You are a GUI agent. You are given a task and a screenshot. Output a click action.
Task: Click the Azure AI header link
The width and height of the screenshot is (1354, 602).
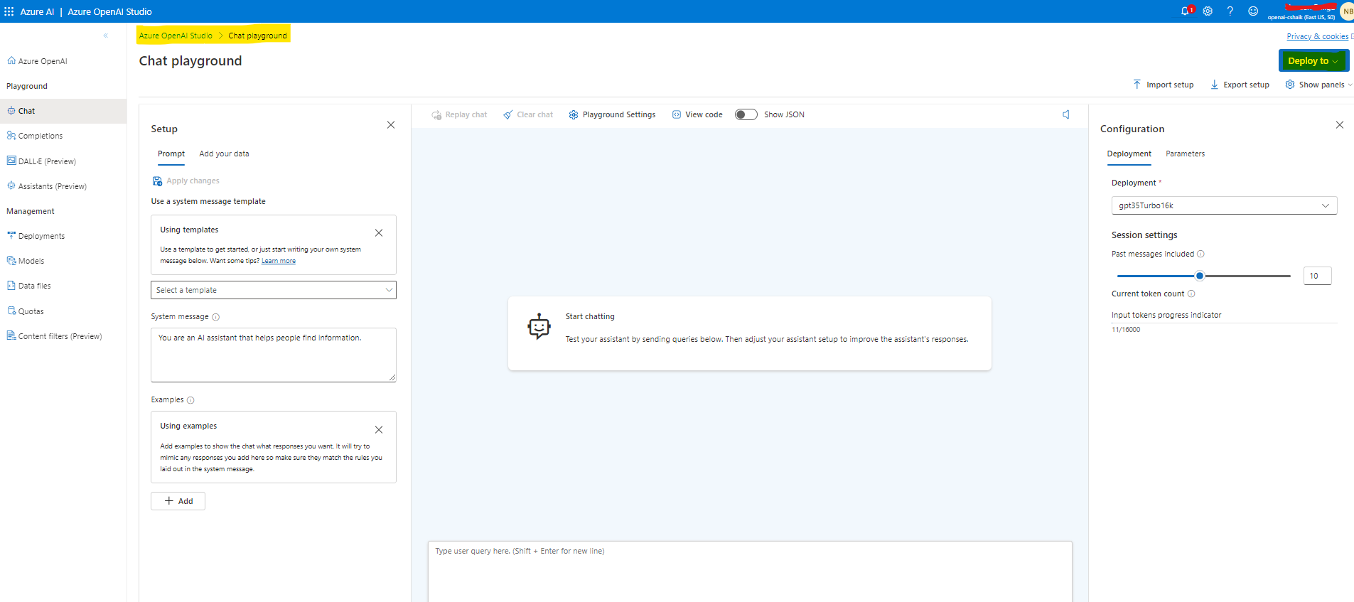37,11
